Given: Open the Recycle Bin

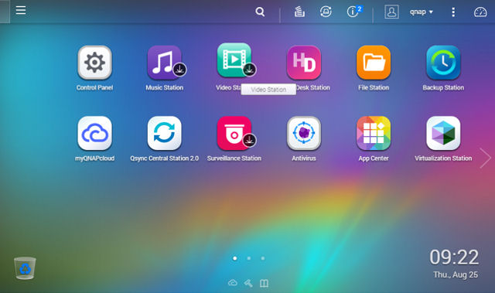Looking at the screenshot, I should (25, 268).
